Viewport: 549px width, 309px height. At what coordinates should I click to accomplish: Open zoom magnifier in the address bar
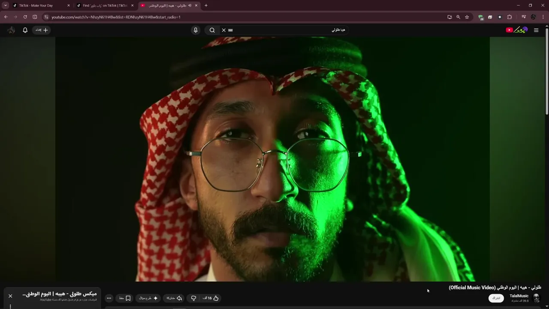pyautogui.click(x=458, y=17)
